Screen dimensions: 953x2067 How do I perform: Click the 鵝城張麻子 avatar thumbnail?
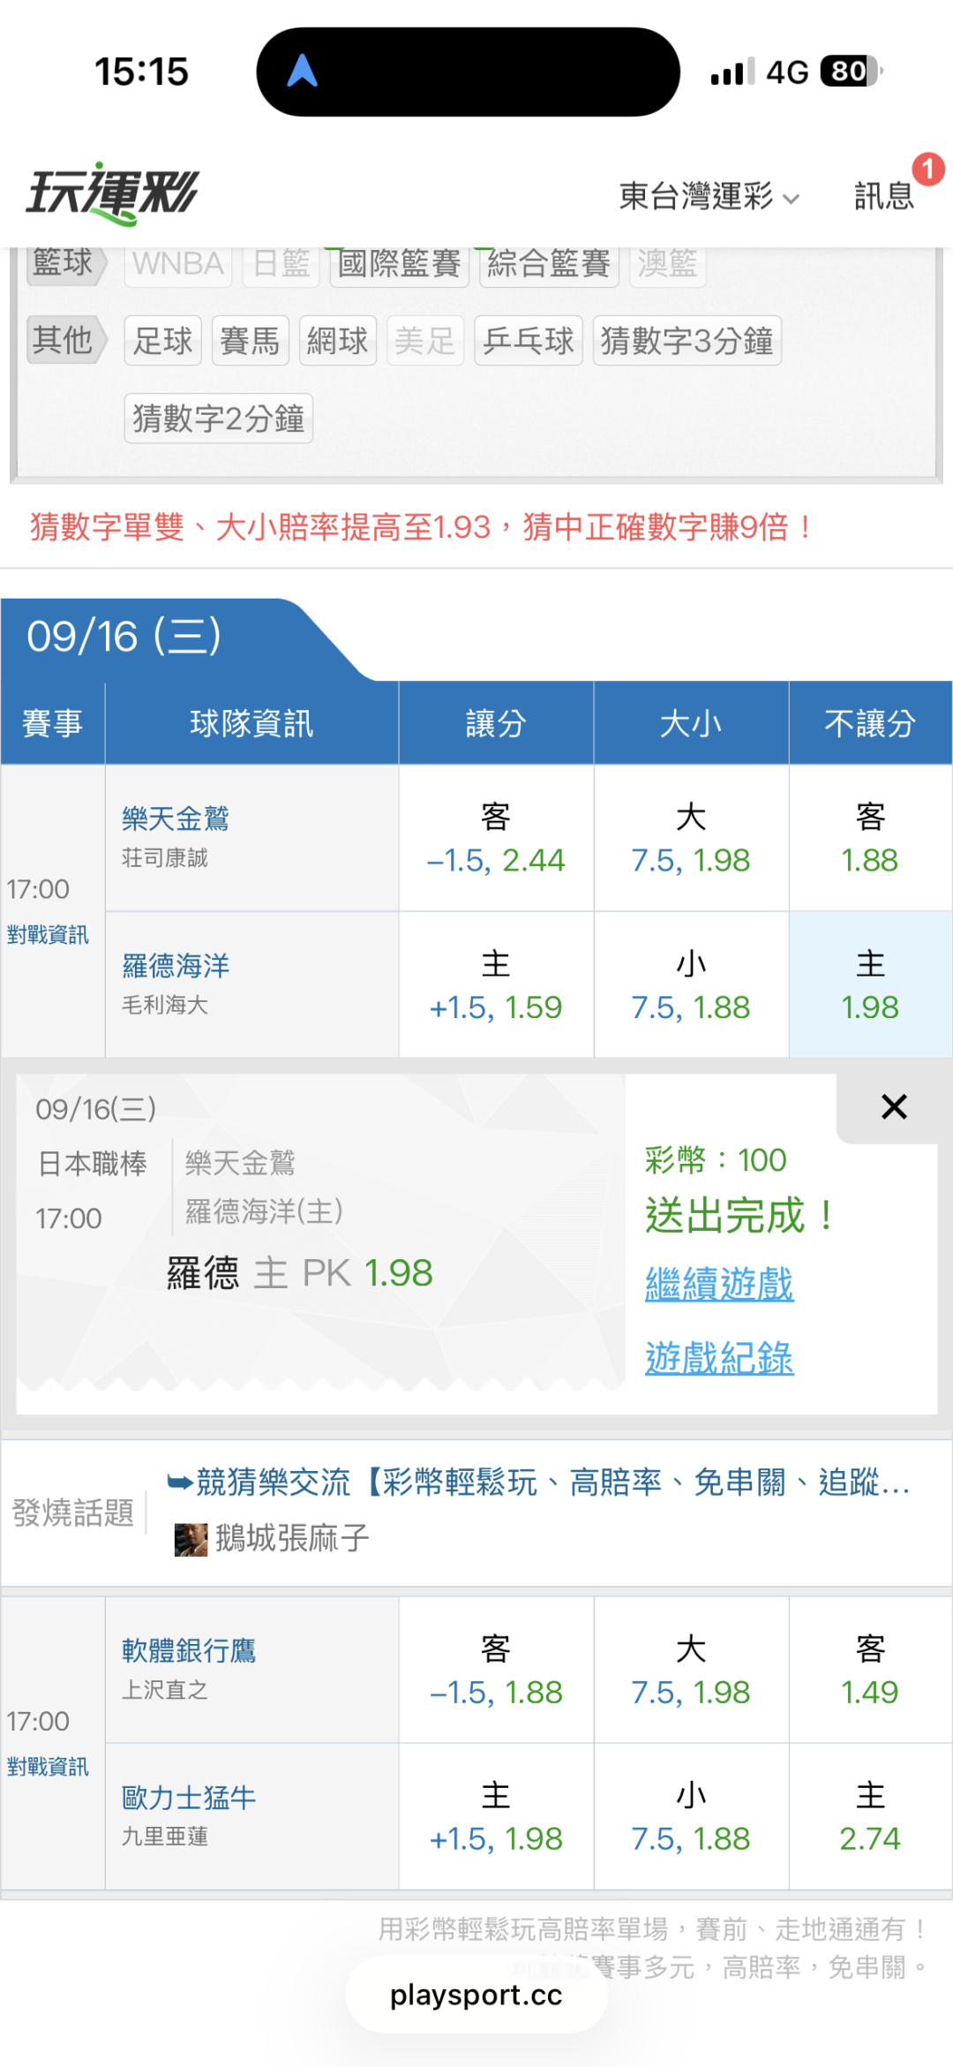tap(191, 1539)
